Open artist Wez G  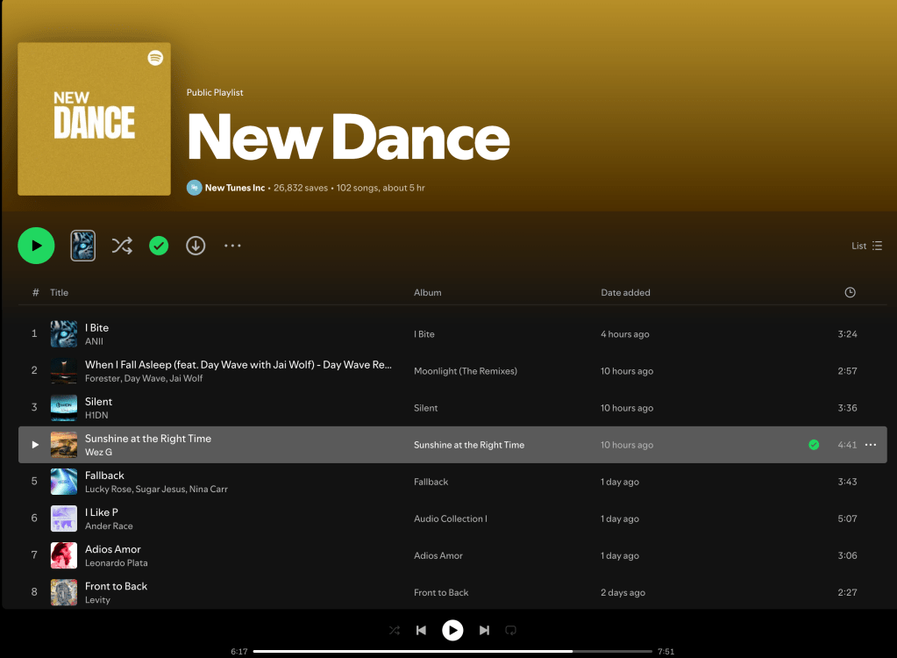(x=98, y=452)
